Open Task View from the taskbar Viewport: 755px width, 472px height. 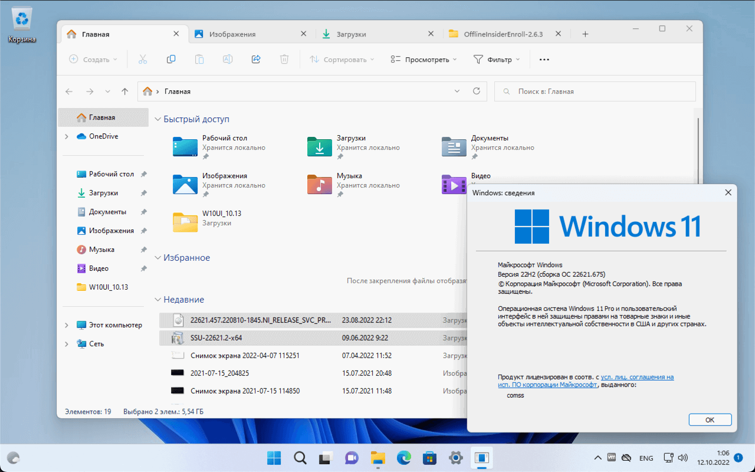coord(326,457)
